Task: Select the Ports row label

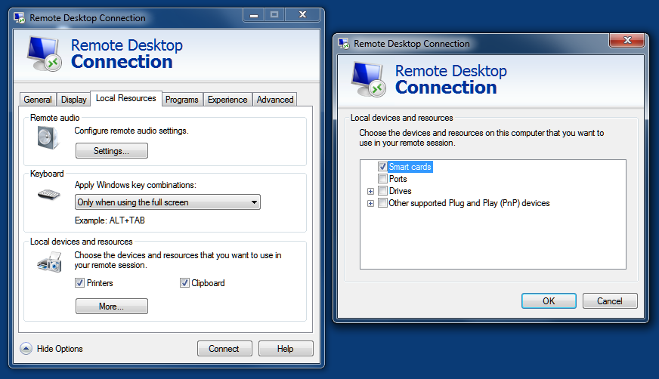Action: click(x=398, y=179)
